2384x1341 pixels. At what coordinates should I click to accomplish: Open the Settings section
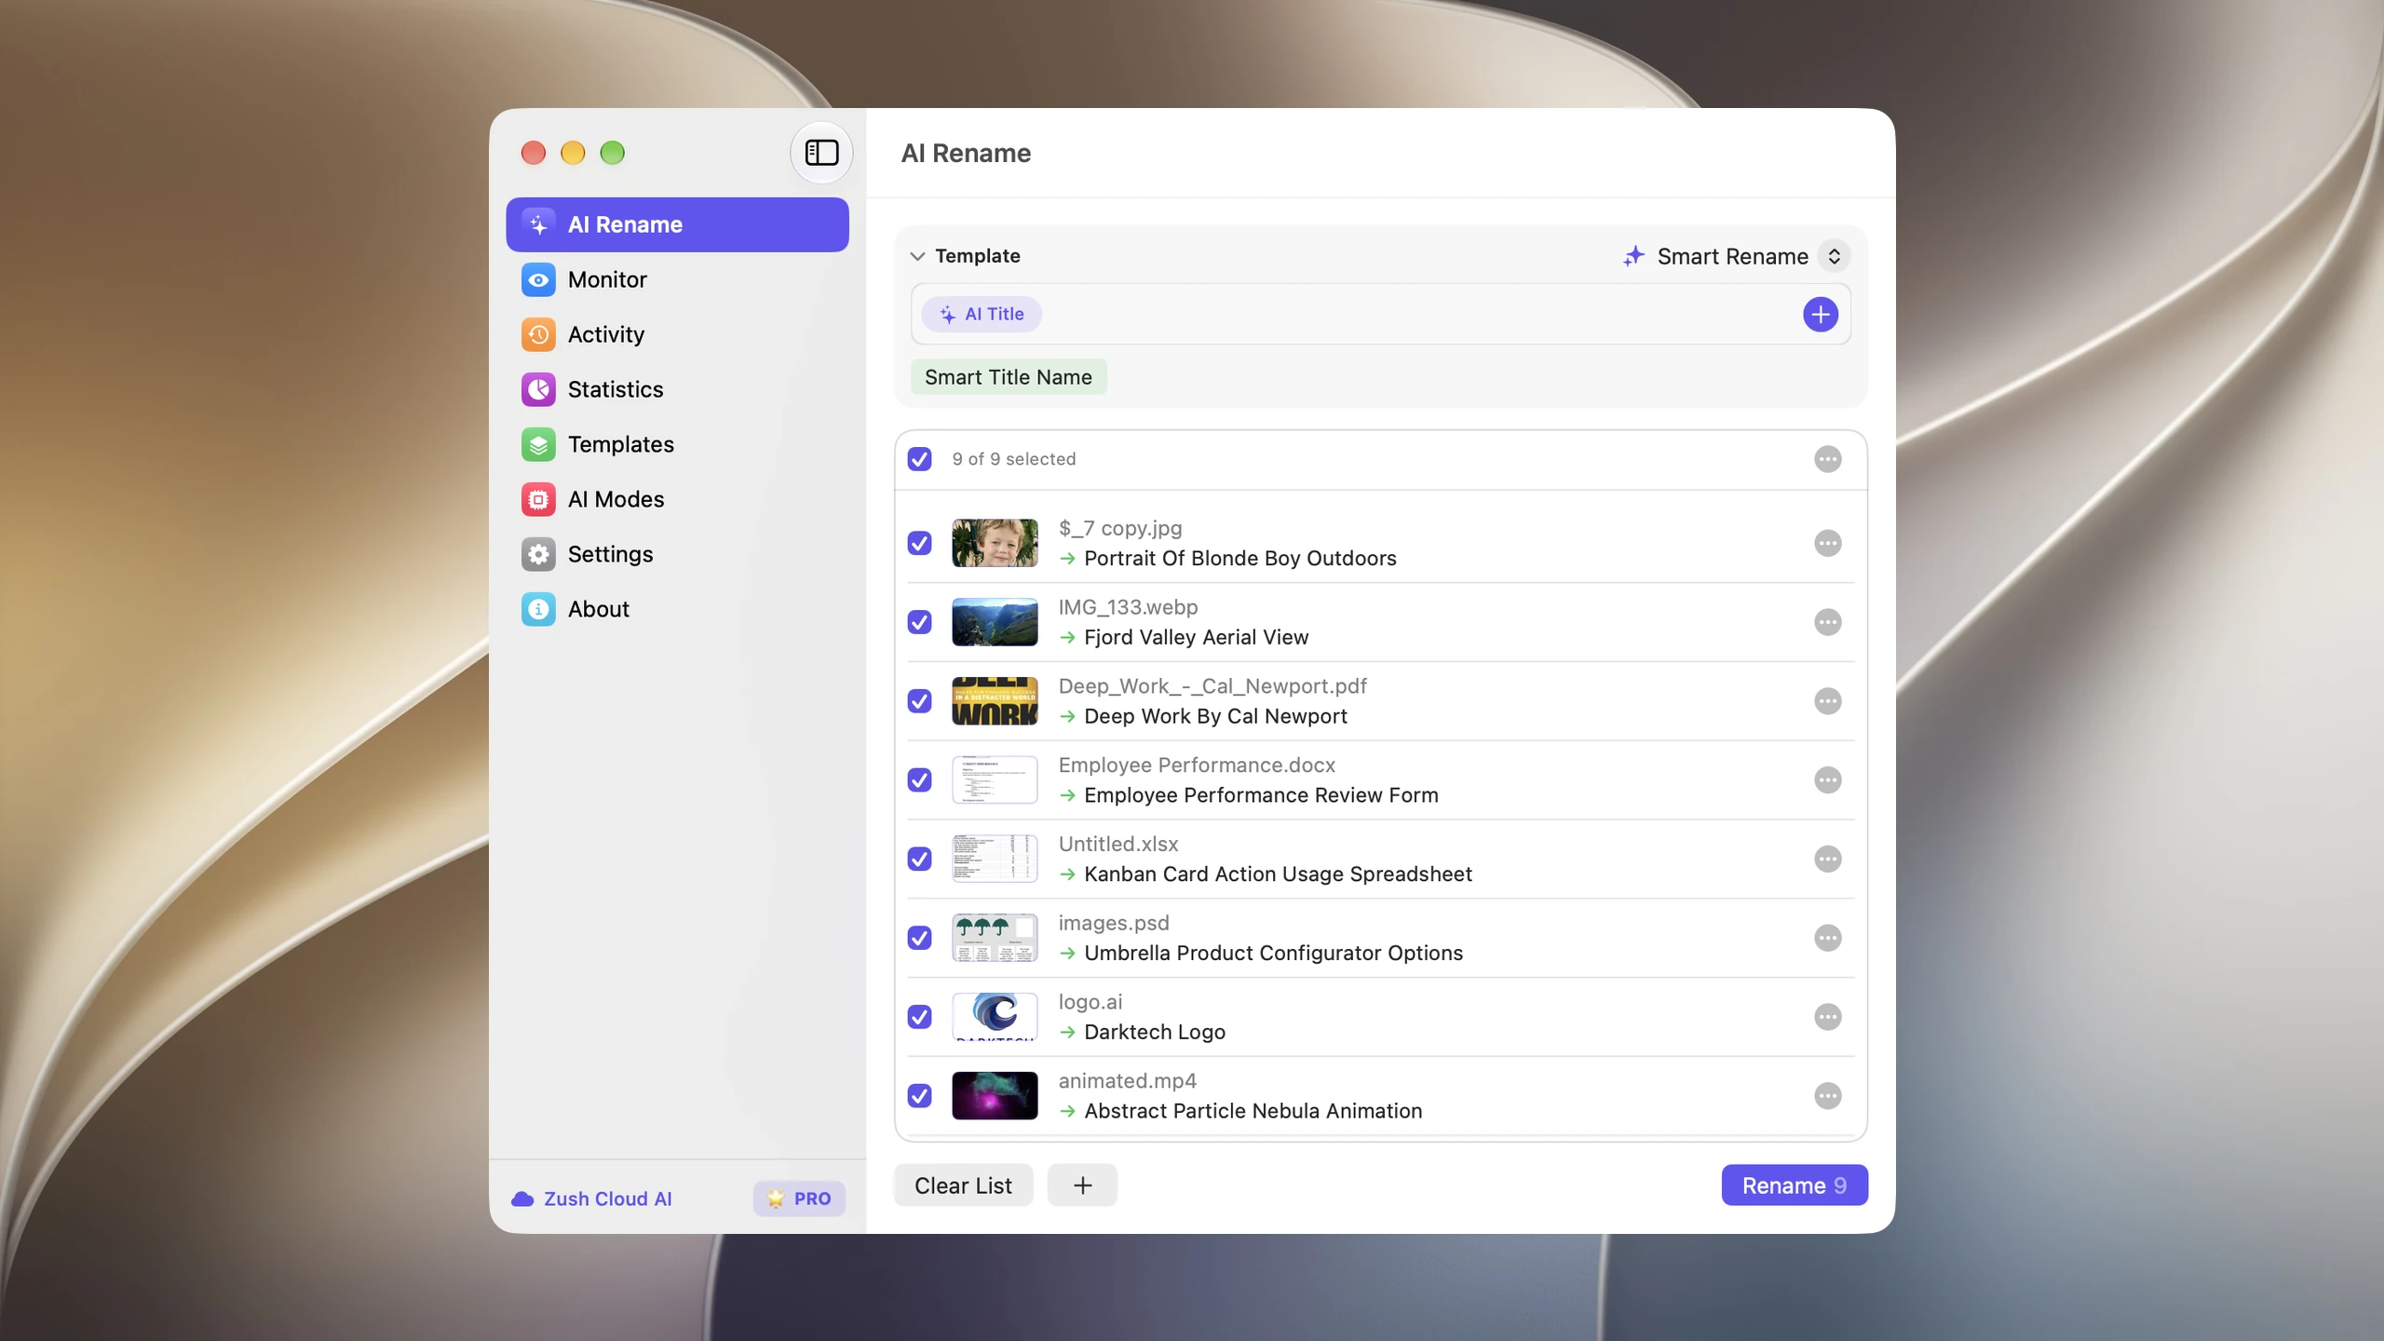pos(677,554)
